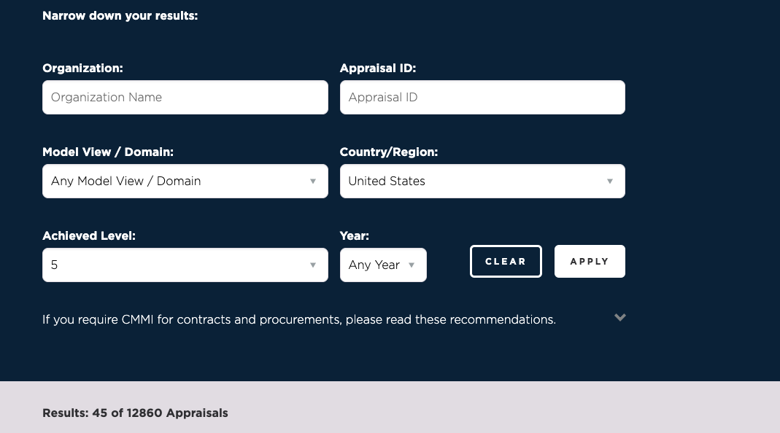Click the arrow icon in Country/Region dropdown
Image resolution: width=780 pixels, height=433 pixels.
click(610, 182)
